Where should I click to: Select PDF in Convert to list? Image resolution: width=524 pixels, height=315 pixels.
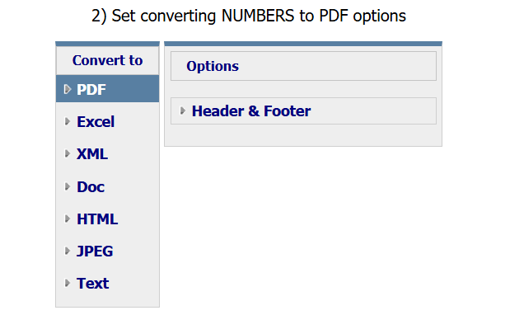click(x=108, y=89)
